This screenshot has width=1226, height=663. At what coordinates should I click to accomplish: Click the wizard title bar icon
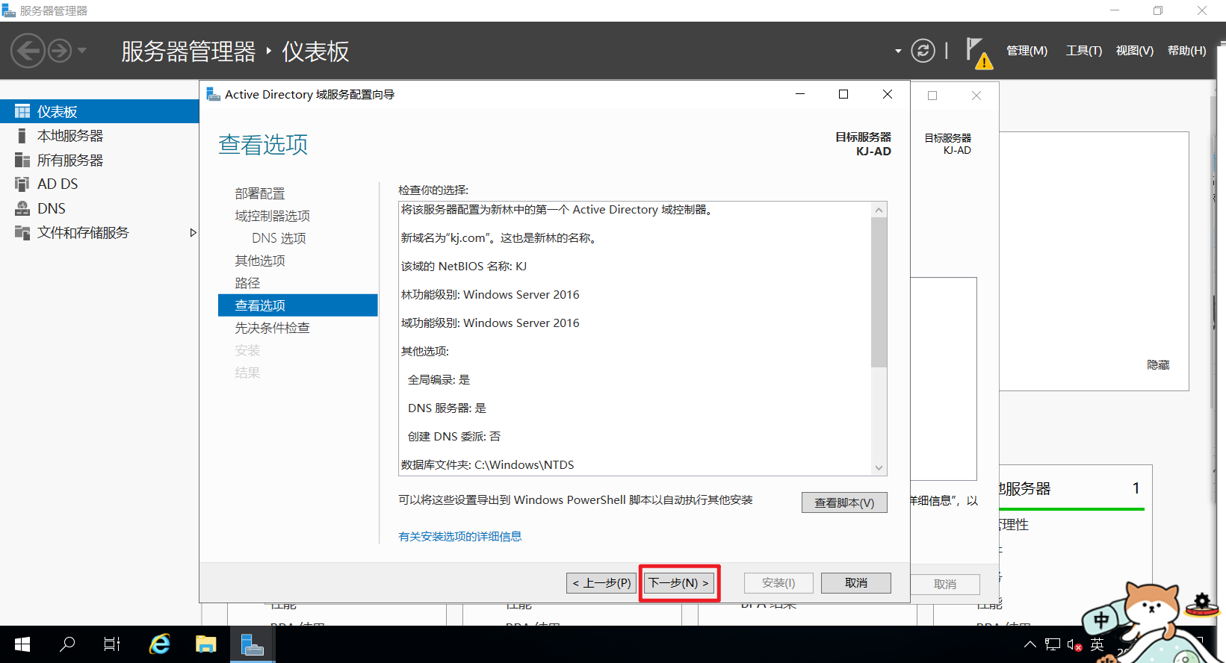click(x=213, y=94)
